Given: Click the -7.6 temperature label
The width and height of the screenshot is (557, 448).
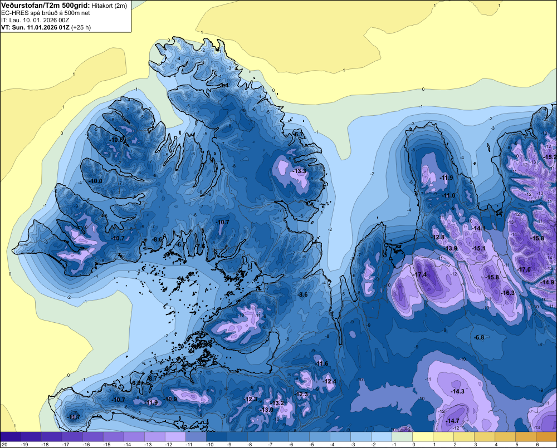Looking at the screenshot, I should coord(201,246).
